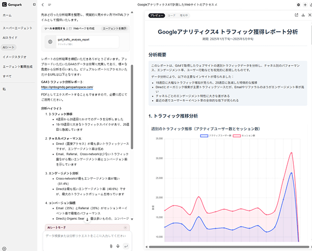The height and width of the screenshot is (251, 312).
Task: Open the ga4_traffic_analysis_report card
Action: click(x=82, y=42)
